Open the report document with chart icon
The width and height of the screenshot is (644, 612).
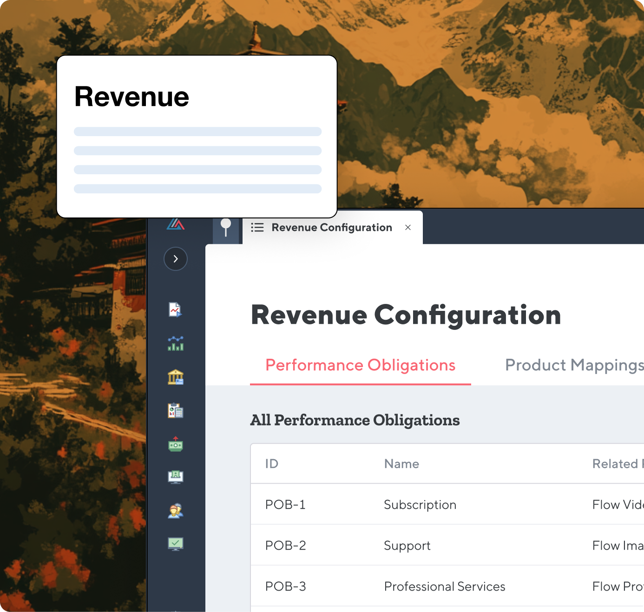(x=175, y=309)
